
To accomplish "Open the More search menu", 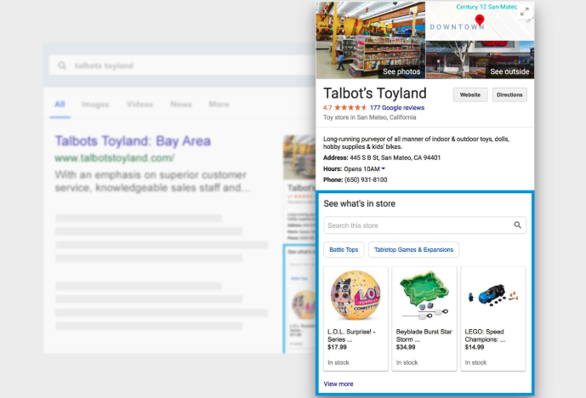I will click(219, 105).
